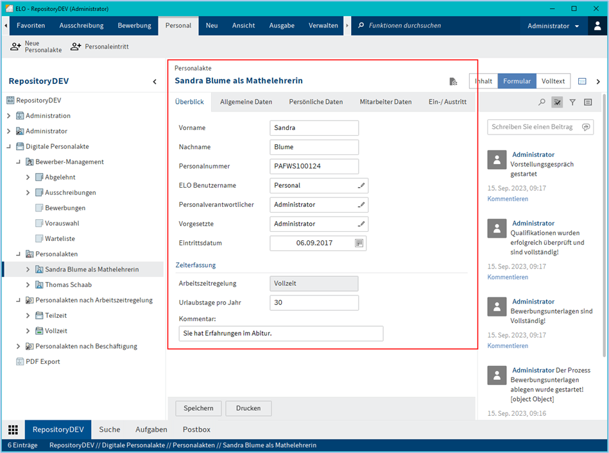This screenshot has width=609, height=453.
Task: Collapse the Bewerber-Management folder
Action: pyautogui.click(x=18, y=162)
